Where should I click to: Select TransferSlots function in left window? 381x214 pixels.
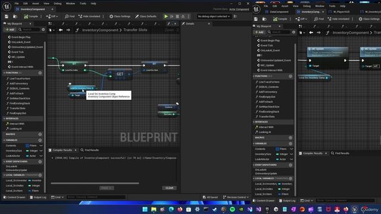pyautogui.click(x=17, y=108)
